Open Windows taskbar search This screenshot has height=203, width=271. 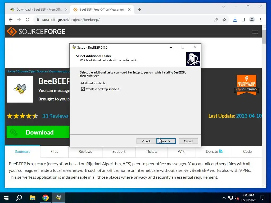tap(19, 198)
